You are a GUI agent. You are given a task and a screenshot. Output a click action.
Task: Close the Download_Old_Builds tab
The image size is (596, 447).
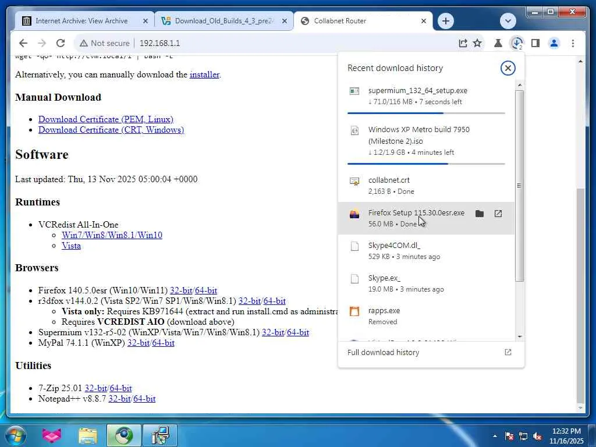tap(284, 21)
